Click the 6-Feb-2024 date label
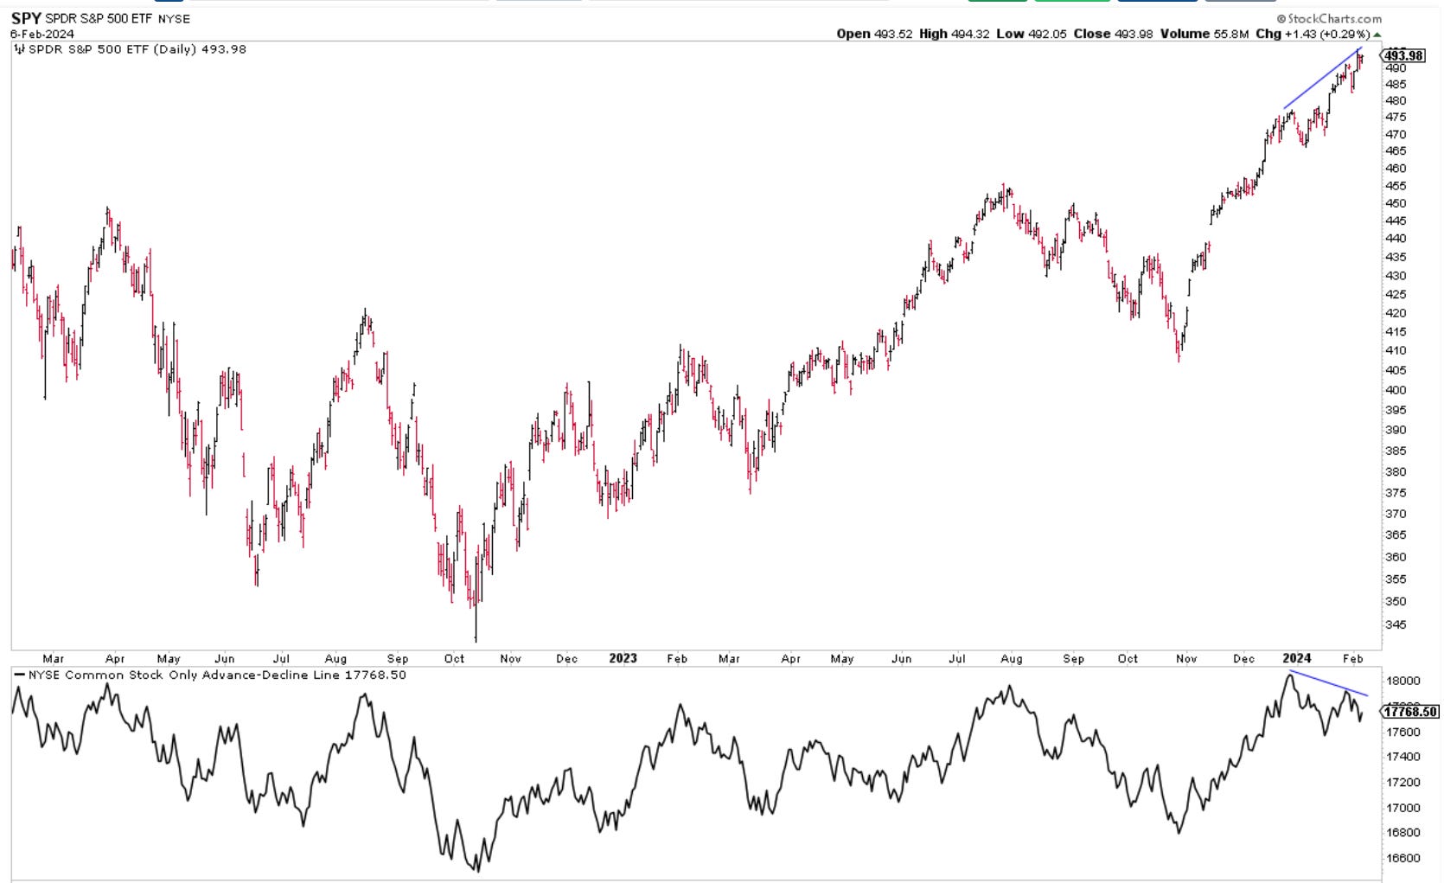The height and width of the screenshot is (883, 1444). [x=42, y=34]
